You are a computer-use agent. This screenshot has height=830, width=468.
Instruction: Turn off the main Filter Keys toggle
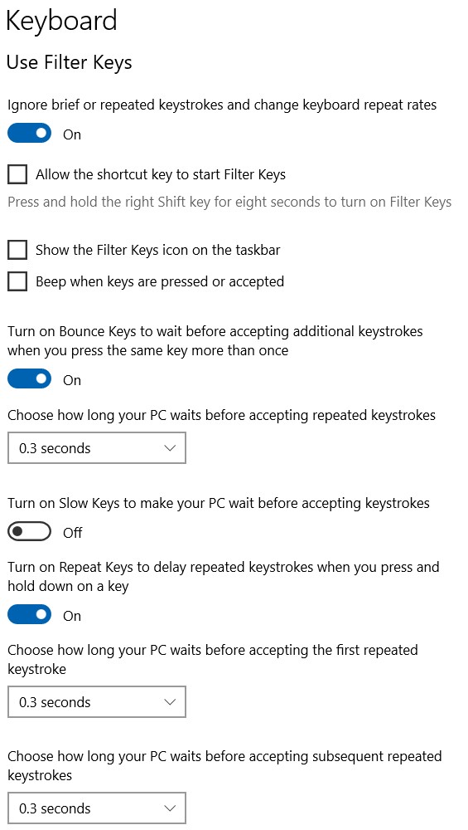pyautogui.click(x=30, y=134)
